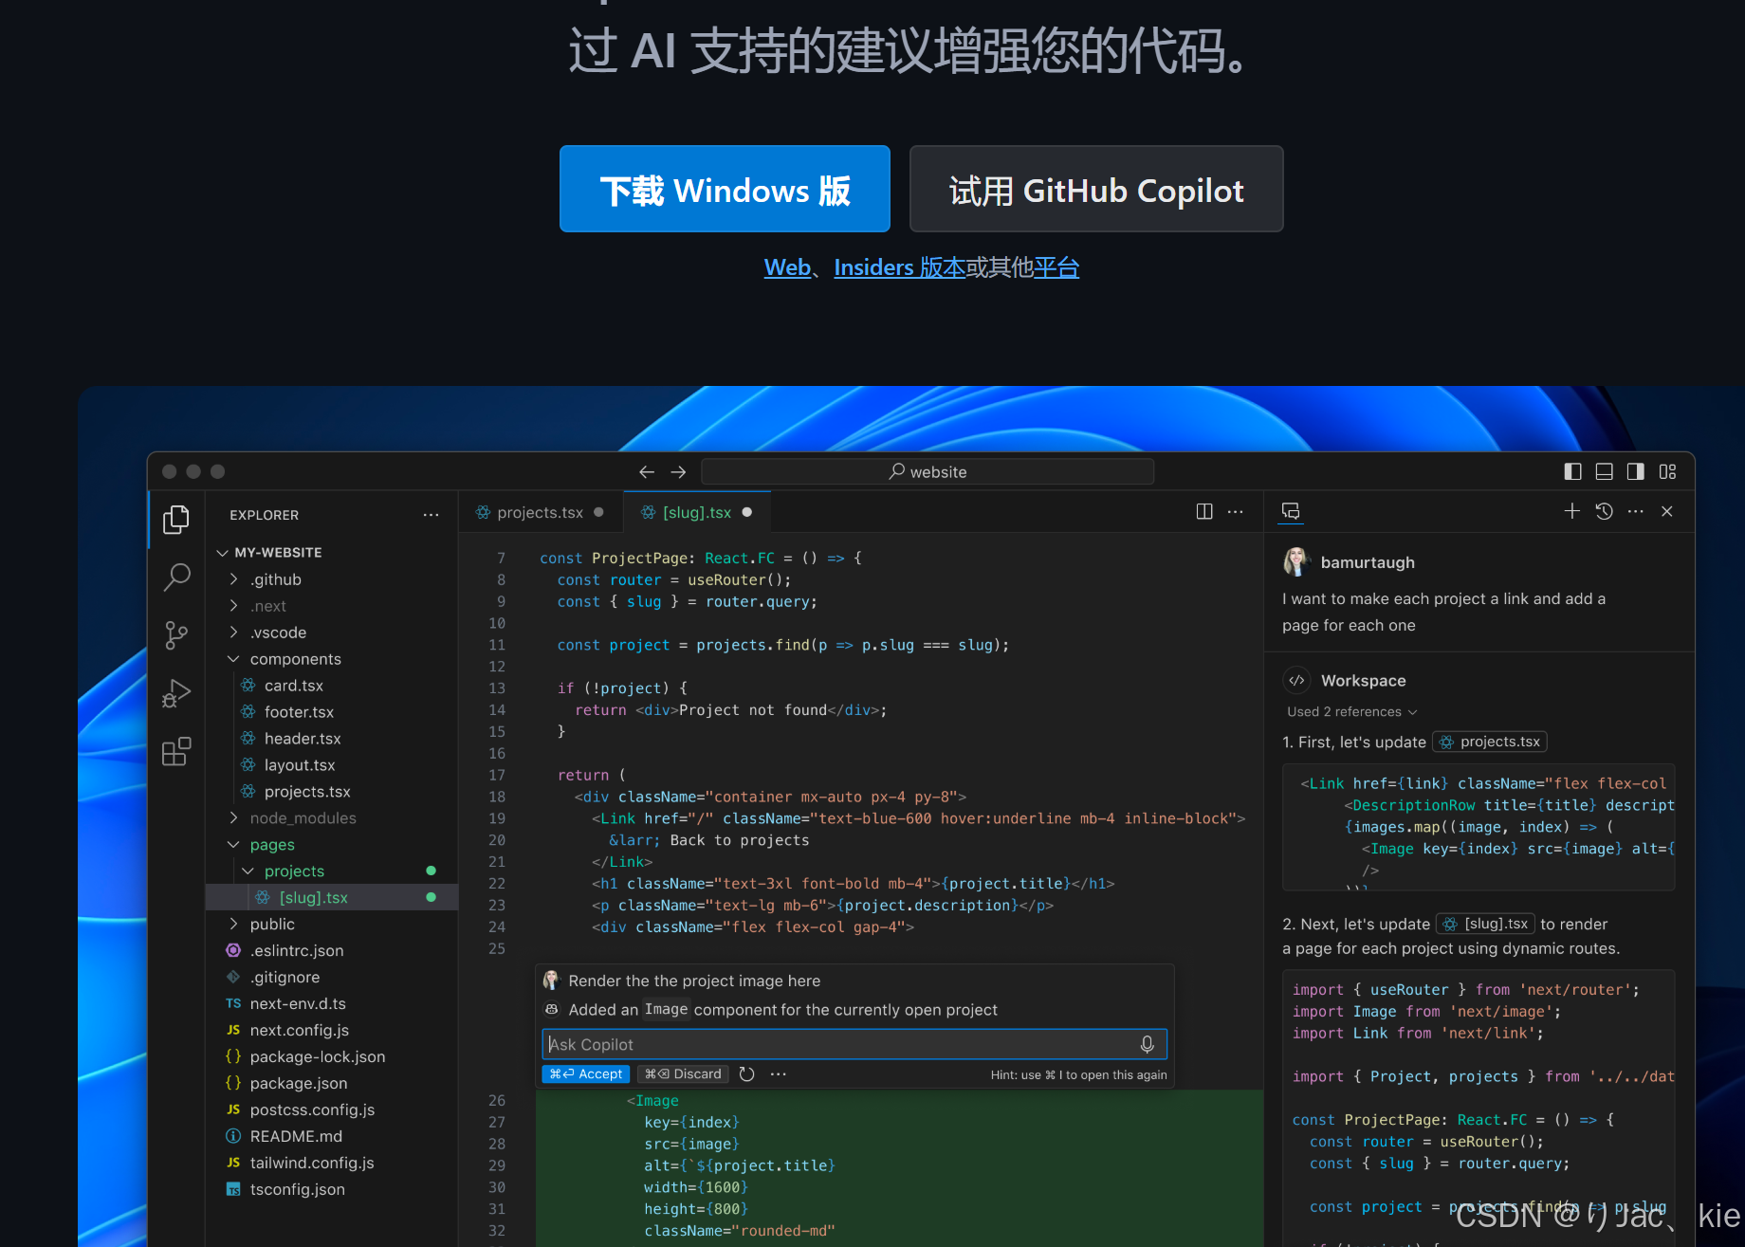Start a new Copilot chat session
The width and height of the screenshot is (1745, 1247).
1571,510
